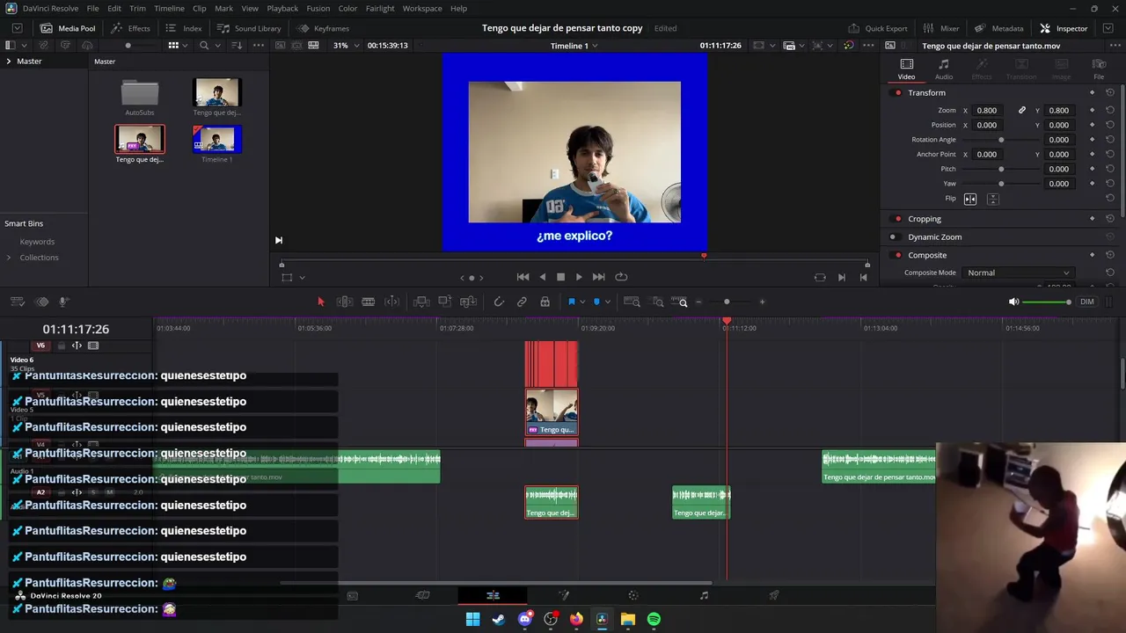Select the arrow Selection Mode tool

click(320, 302)
